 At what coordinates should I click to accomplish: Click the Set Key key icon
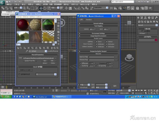click(105, 92)
